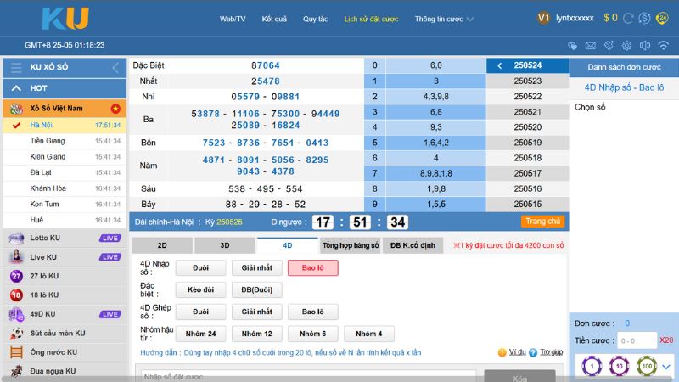Click the Xổ Số Việt Nam lottery icon
679x382 pixels.
point(16,109)
